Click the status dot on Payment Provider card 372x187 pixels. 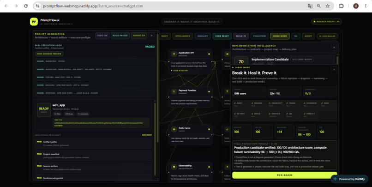[x=209, y=91]
